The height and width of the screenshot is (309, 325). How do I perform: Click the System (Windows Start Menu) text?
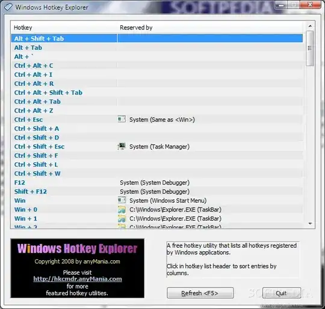pyautogui.click(x=168, y=201)
